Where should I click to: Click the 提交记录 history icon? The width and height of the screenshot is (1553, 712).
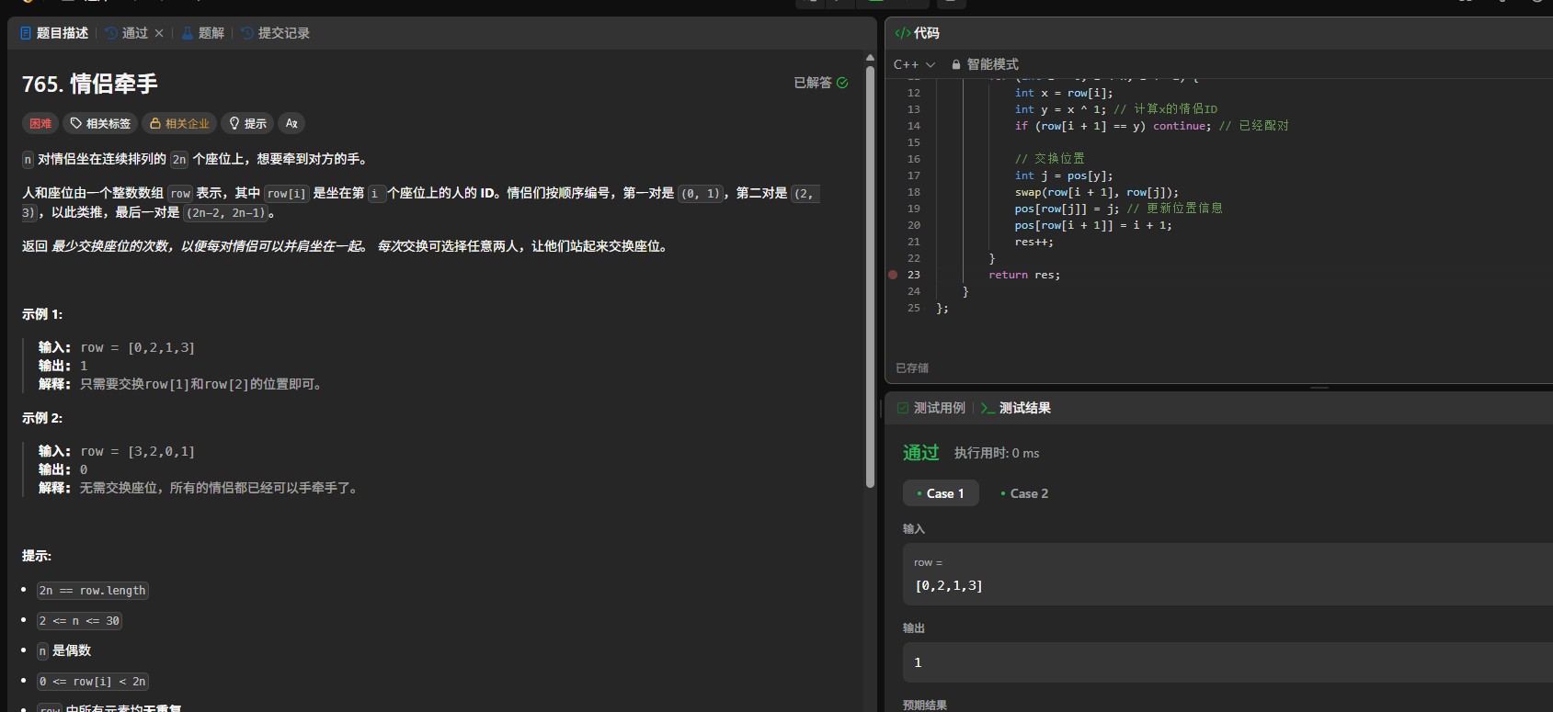coord(247,33)
